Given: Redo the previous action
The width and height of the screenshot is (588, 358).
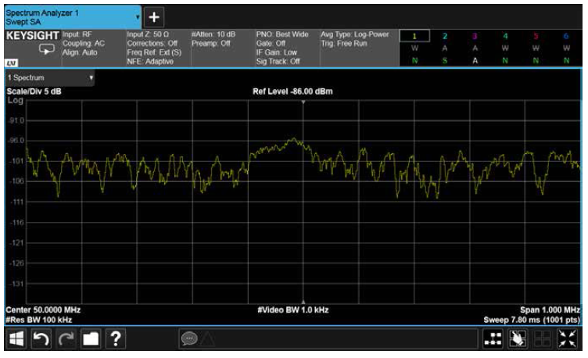Looking at the screenshot, I should point(66,339).
